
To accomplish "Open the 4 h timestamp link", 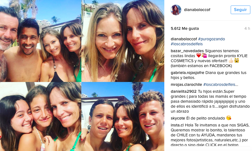I will pos(247,28).
